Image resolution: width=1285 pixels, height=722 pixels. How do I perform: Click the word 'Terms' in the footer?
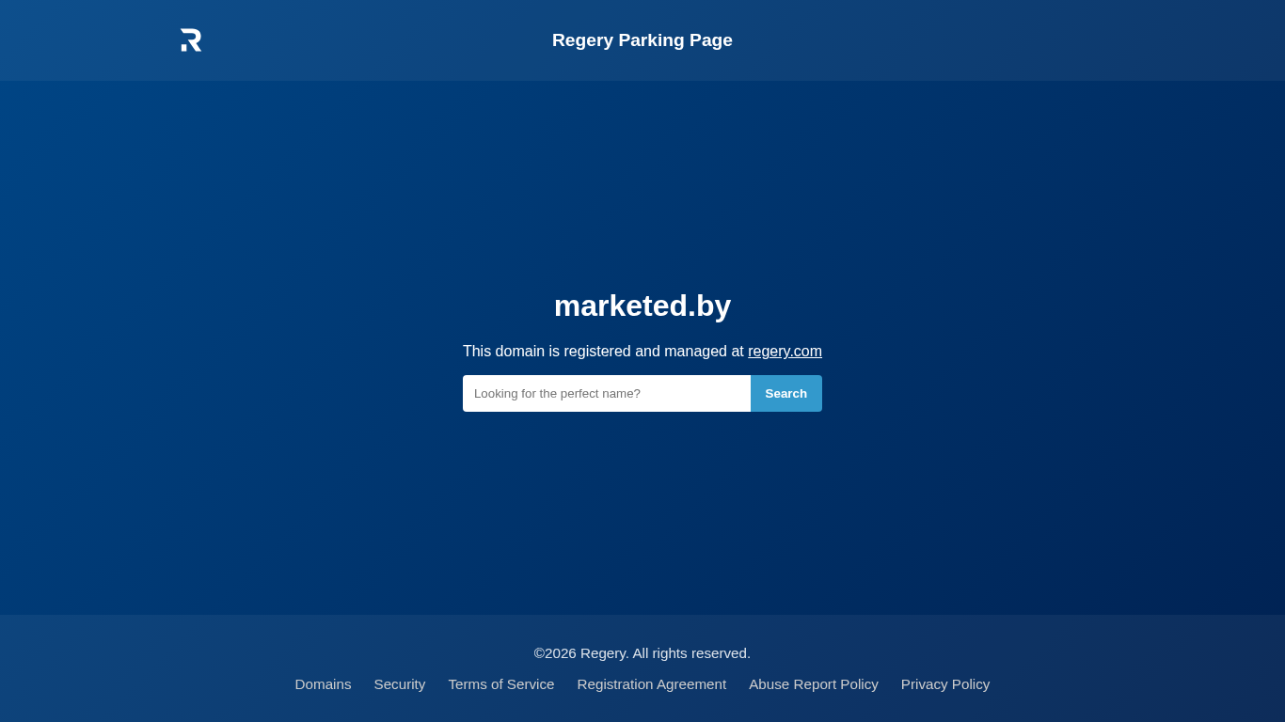coord(467,684)
